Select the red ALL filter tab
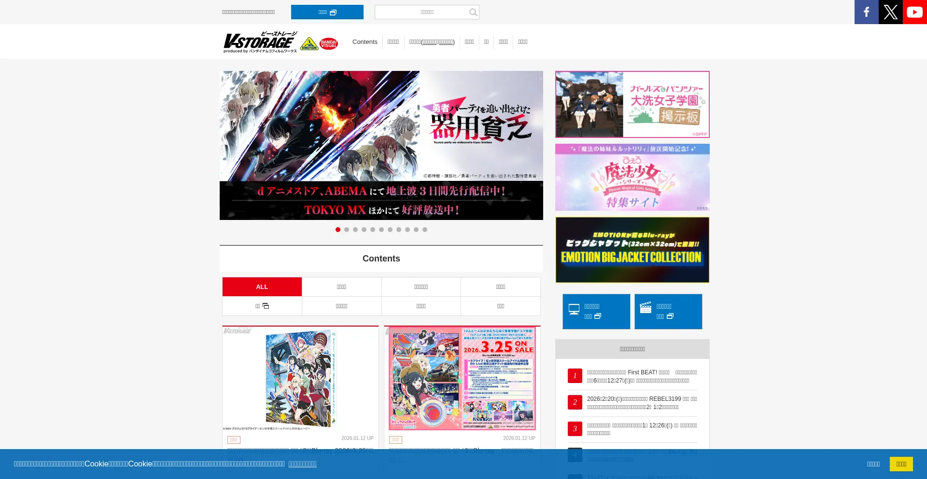The image size is (927, 479). [x=262, y=287]
